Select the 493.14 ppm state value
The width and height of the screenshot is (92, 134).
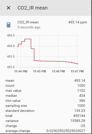tap(78, 22)
